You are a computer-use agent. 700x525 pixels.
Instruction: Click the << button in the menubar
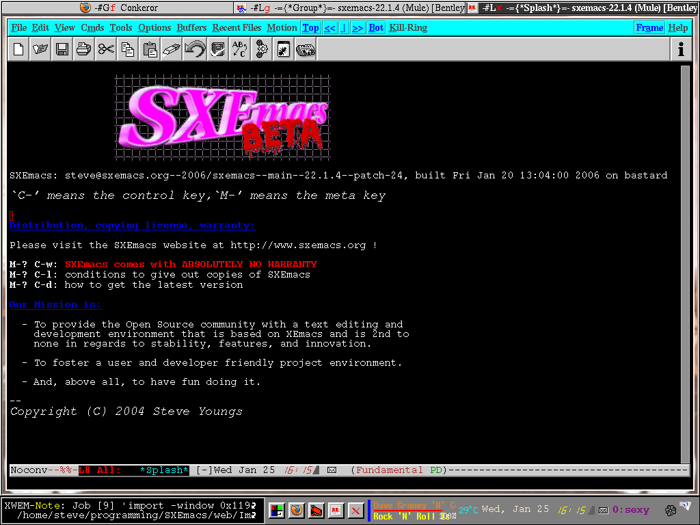329,27
